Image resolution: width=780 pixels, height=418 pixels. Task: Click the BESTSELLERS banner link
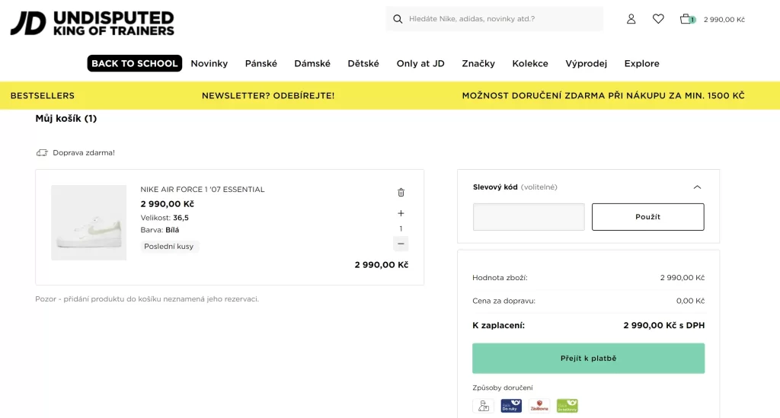point(43,95)
